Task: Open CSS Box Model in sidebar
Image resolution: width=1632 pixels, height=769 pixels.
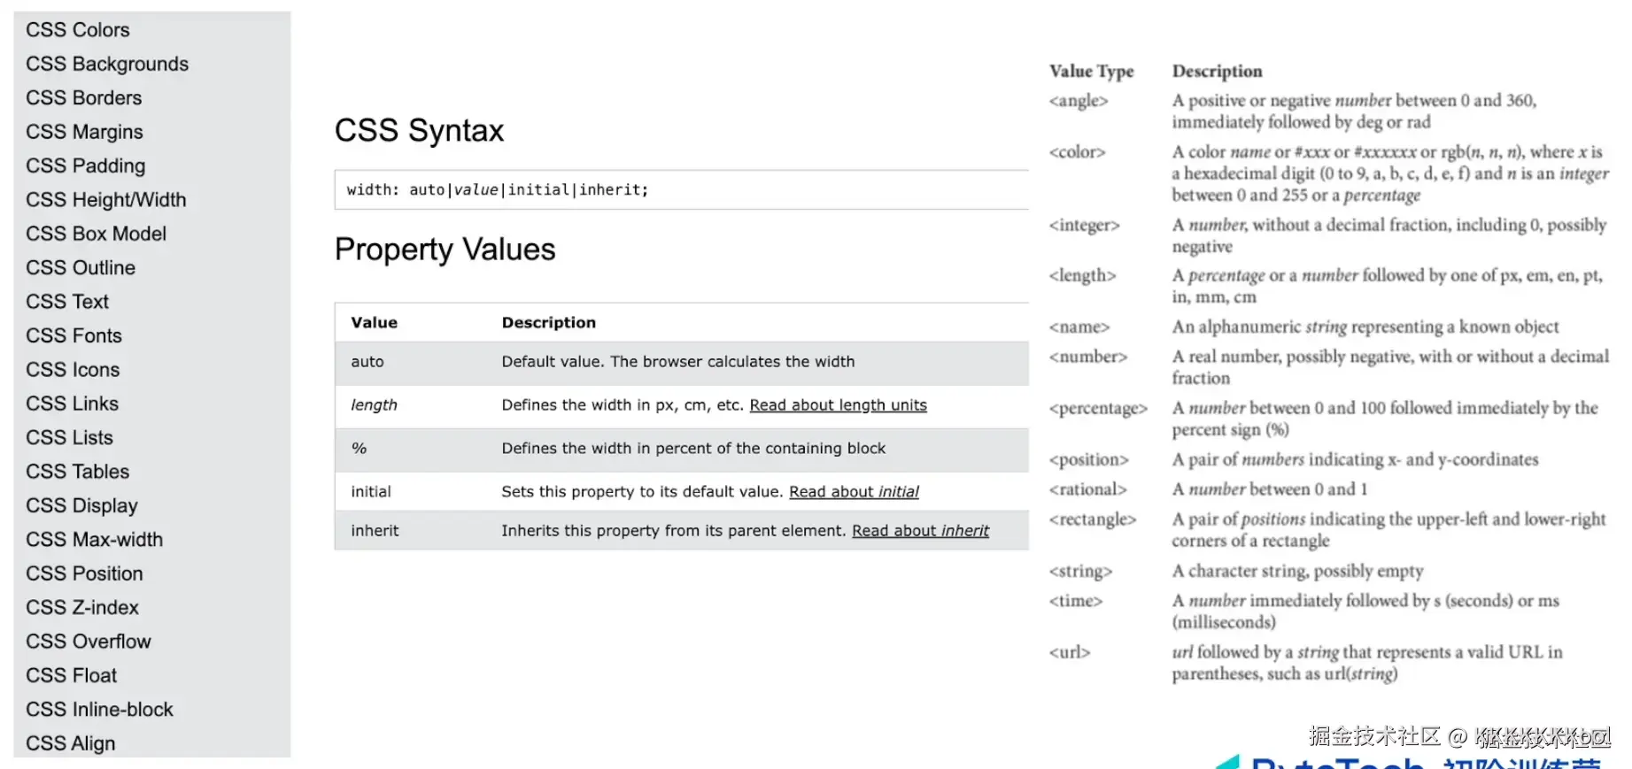Action: (97, 234)
